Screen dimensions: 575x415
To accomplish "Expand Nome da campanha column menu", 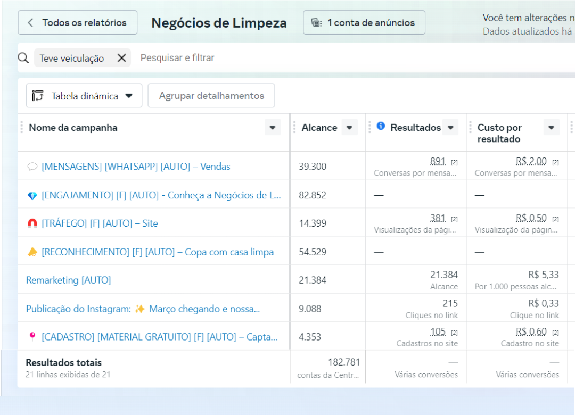I will click(x=273, y=128).
